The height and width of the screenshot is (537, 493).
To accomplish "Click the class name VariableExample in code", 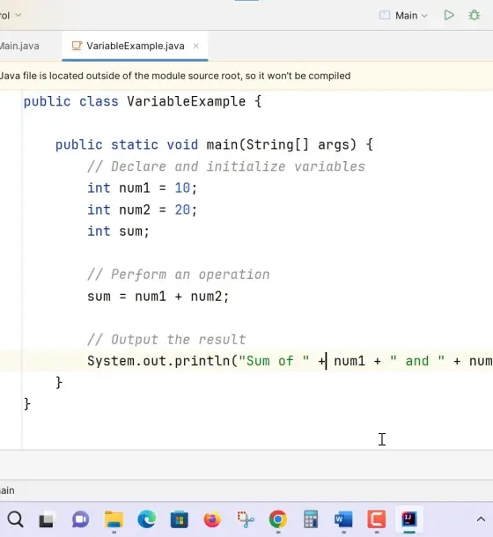I will point(187,101).
